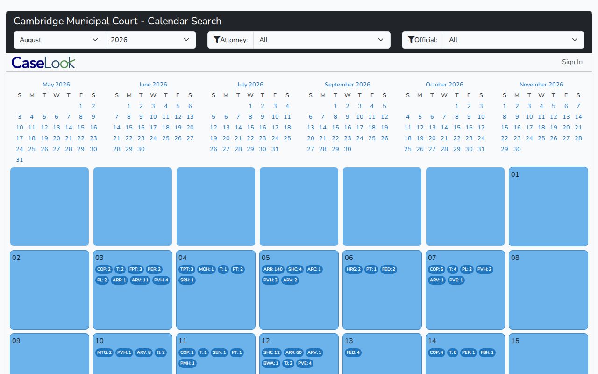Click the funnel icon beside Attorney
Image resolution: width=598 pixels, height=374 pixels.
[217, 40]
